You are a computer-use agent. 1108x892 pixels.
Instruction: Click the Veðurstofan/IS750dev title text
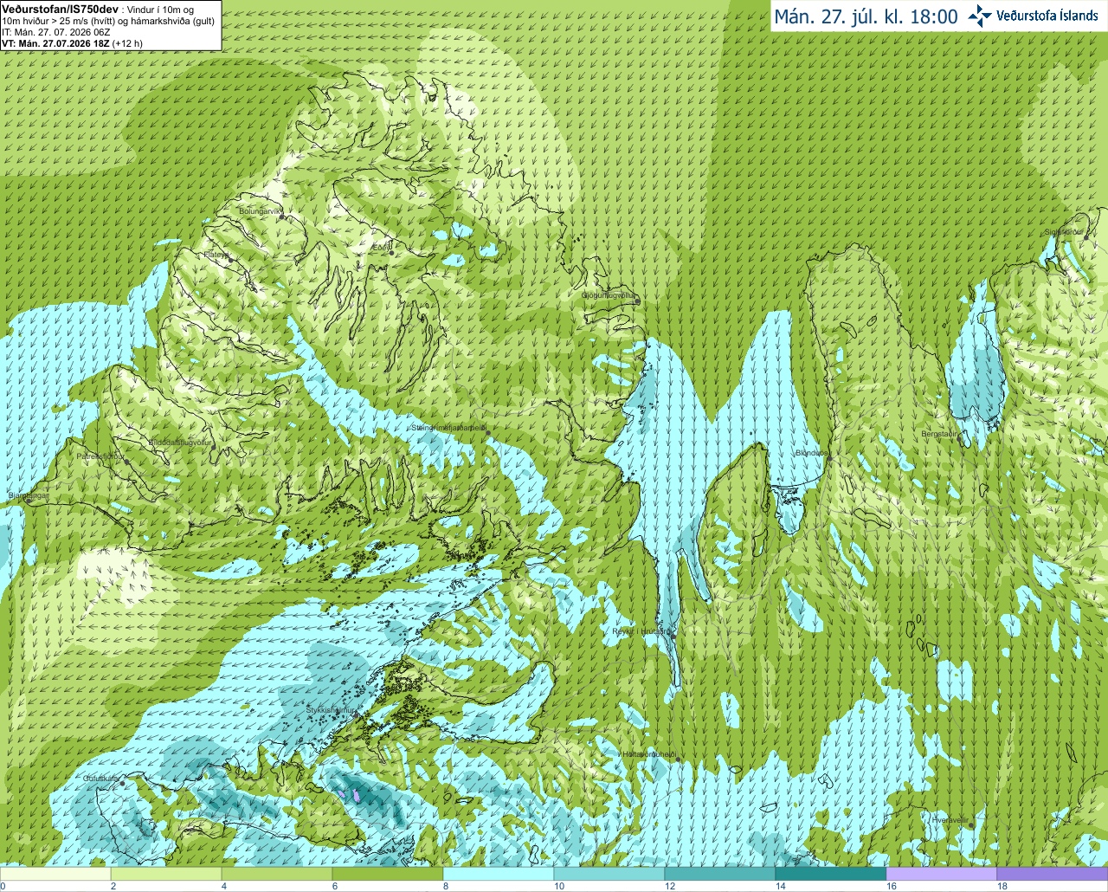point(60,7)
